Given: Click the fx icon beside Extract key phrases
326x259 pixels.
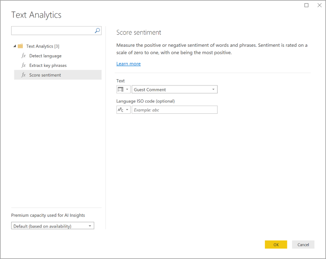Looking at the screenshot, I should click(x=23, y=65).
